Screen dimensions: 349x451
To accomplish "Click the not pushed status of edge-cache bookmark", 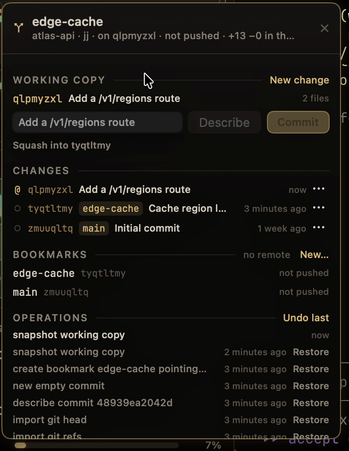I will pyautogui.click(x=304, y=273).
